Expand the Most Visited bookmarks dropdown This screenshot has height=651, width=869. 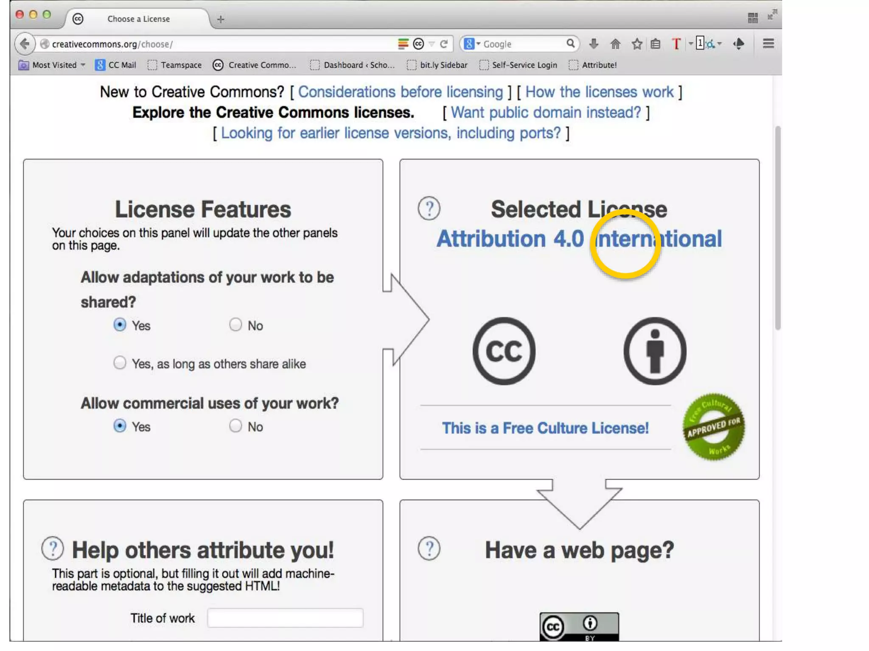pos(83,65)
